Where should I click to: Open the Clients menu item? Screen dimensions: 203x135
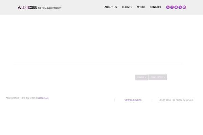pos(127,7)
